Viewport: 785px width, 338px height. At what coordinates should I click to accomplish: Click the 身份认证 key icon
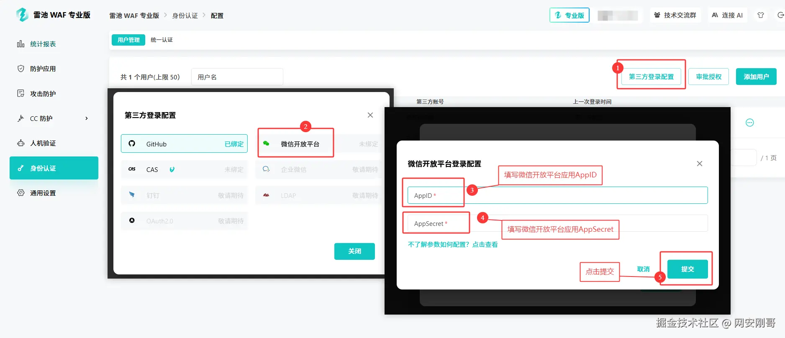tap(21, 168)
